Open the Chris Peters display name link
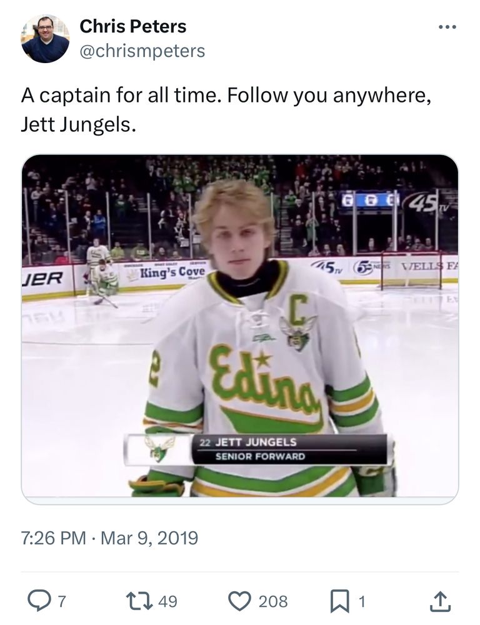 pyautogui.click(x=132, y=27)
